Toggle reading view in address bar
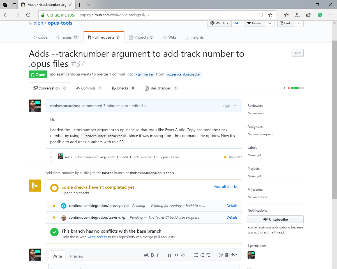The width and height of the screenshot is (337, 269). [261, 15]
